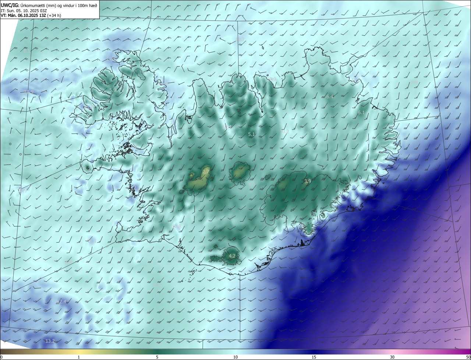Click the '15' label on the color scale
The width and height of the screenshot is (471, 360).
pos(314,357)
